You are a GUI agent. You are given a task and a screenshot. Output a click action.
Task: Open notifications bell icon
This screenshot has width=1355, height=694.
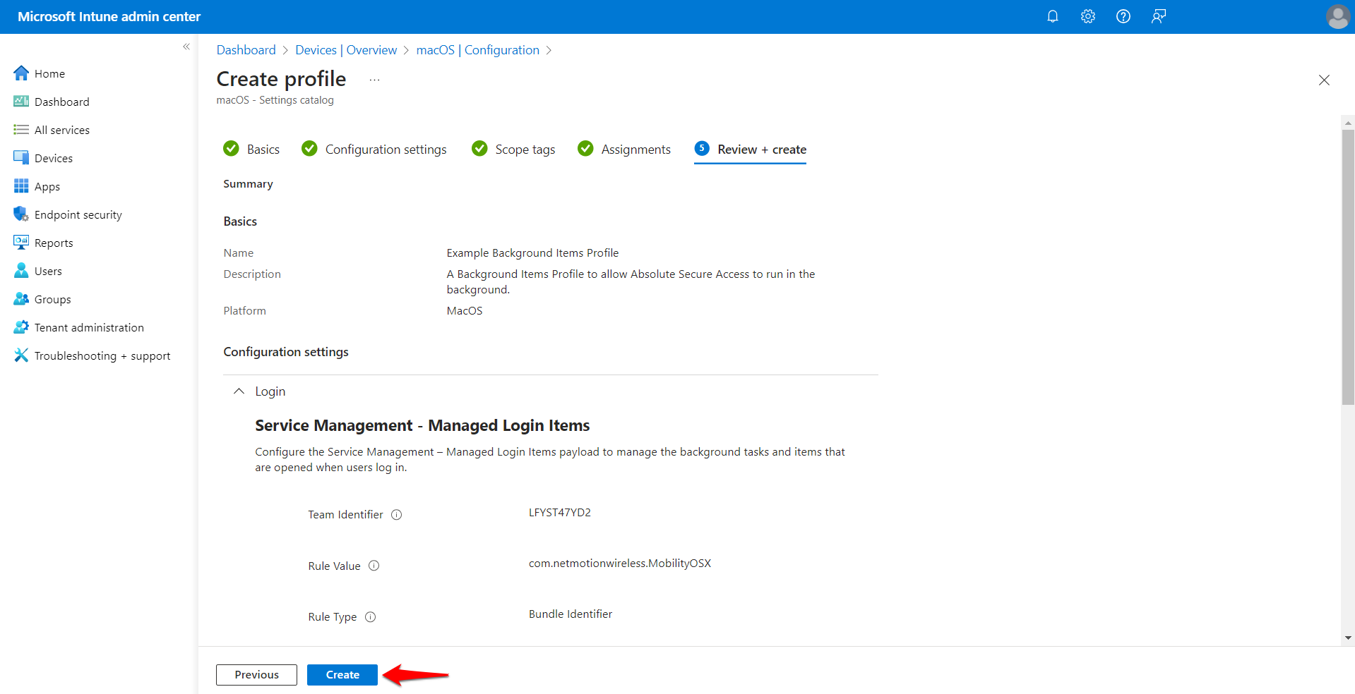pos(1052,16)
